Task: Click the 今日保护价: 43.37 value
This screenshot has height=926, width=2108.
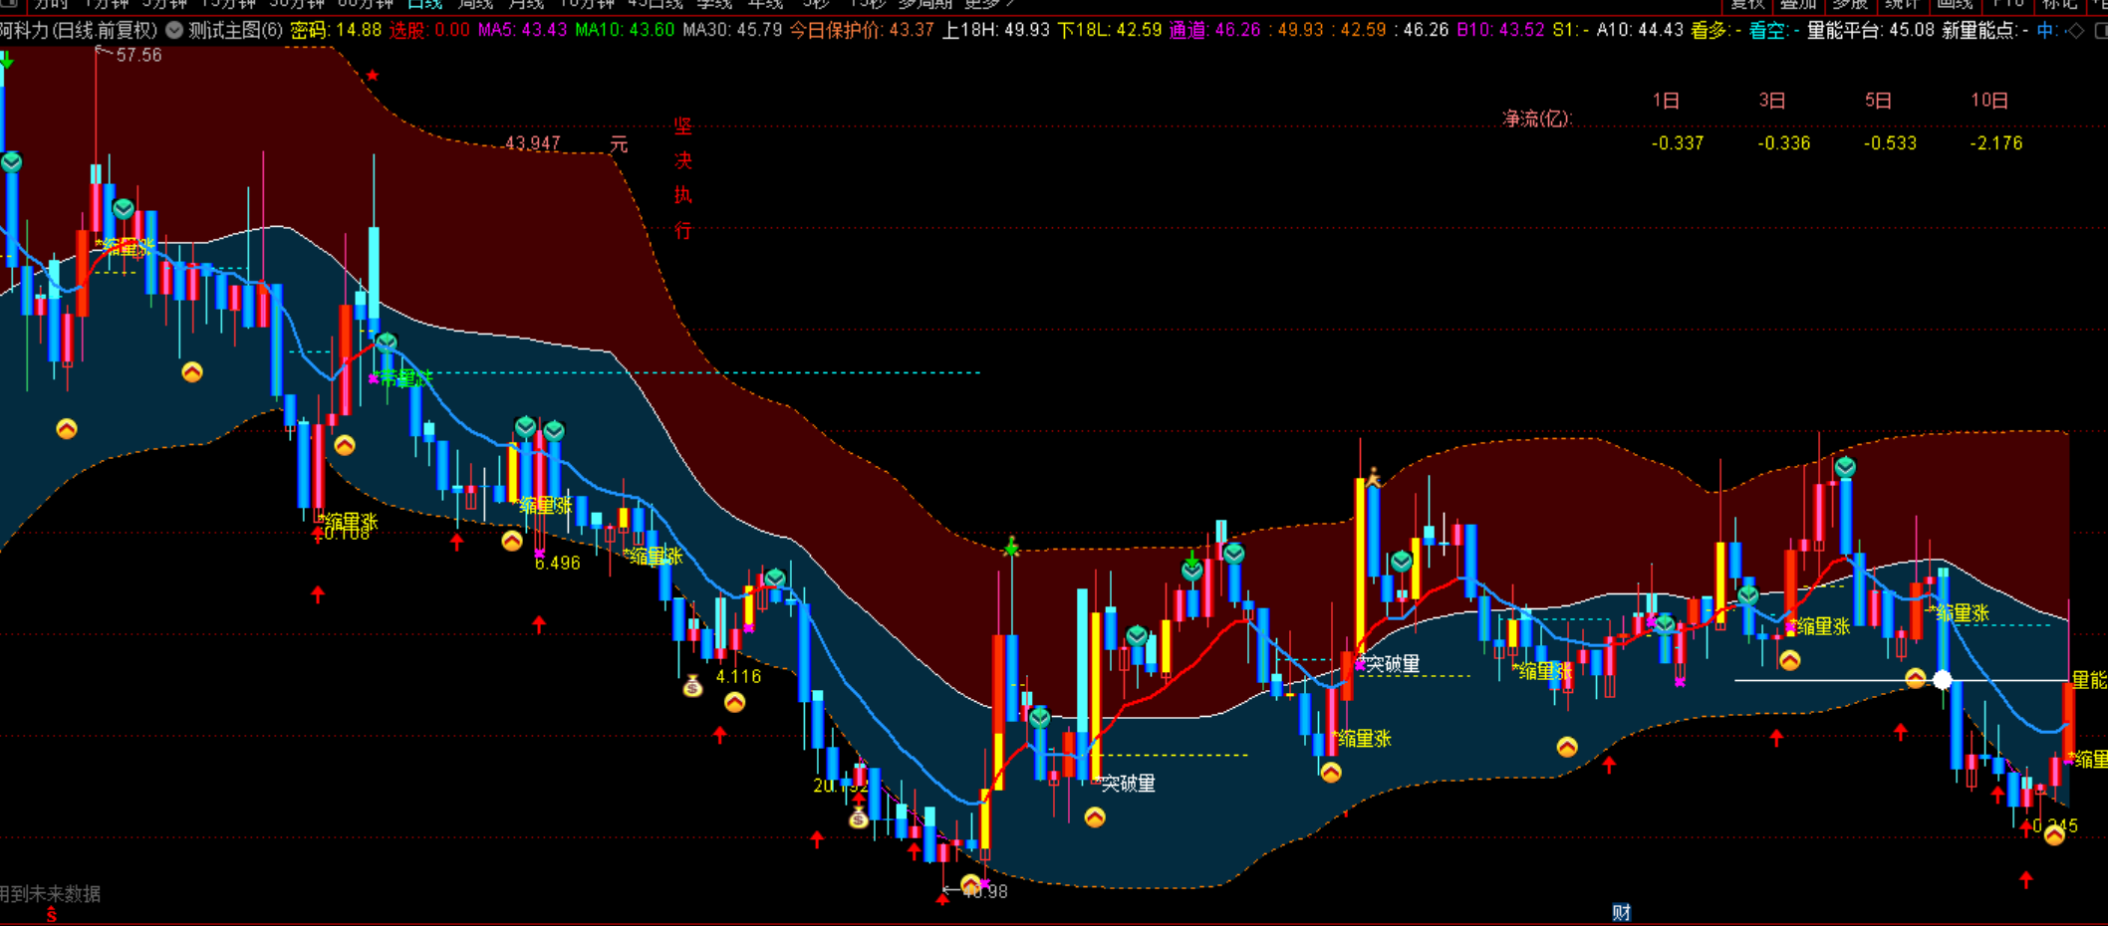Action: [862, 30]
